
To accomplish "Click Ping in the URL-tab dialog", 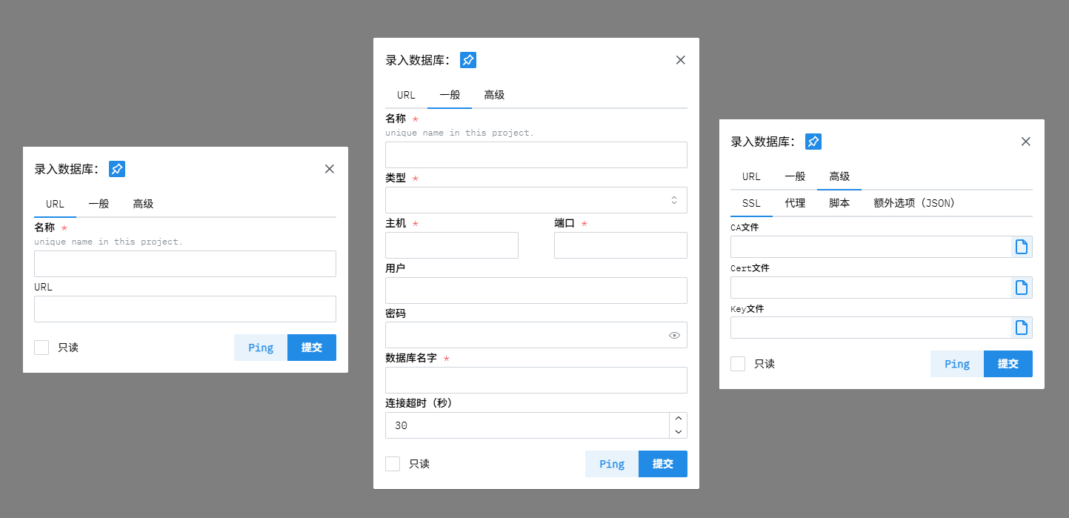I will (261, 348).
